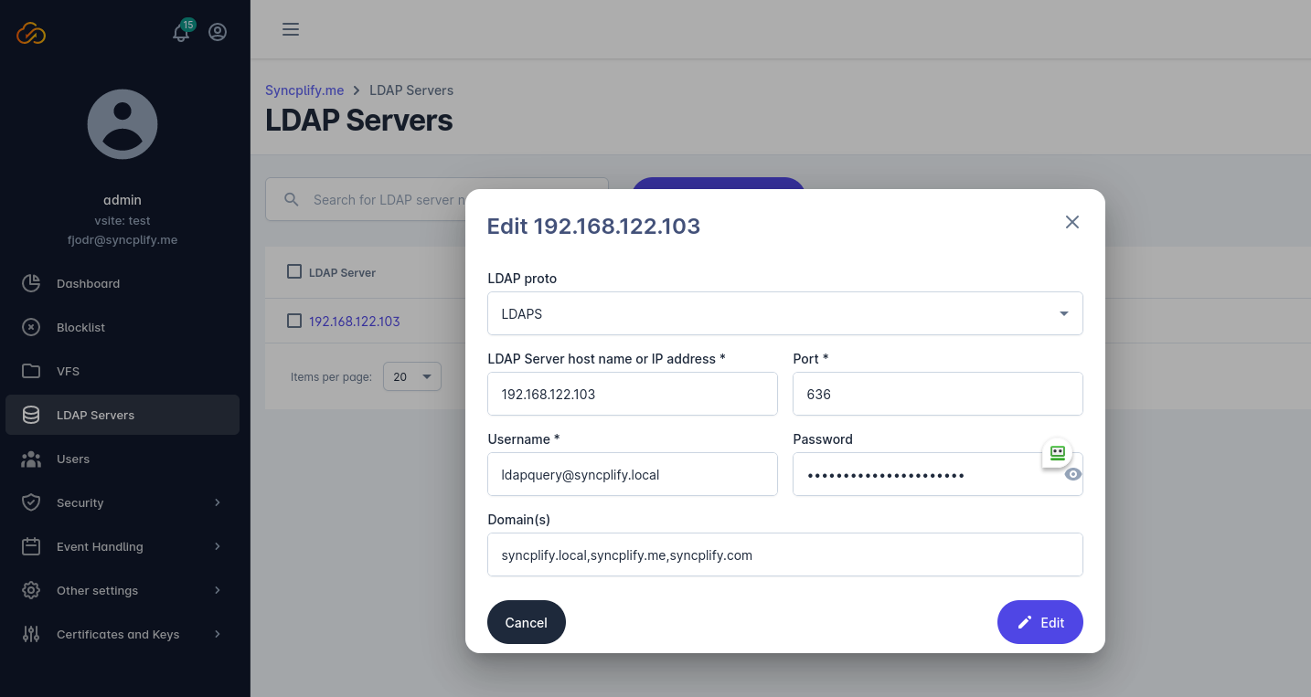The width and height of the screenshot is (1311, 697).
Task: Click the partially hidden purple button
Action: pyautogui.click(x=718, y=184)
